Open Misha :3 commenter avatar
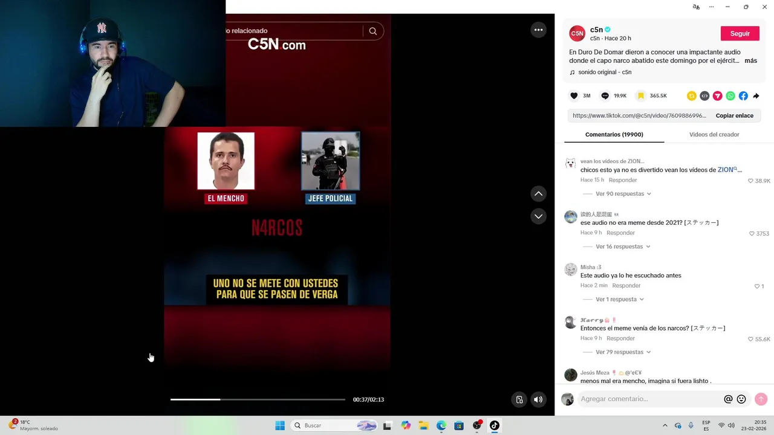Viewport: 774px width, 435px height. coord(571,269)
